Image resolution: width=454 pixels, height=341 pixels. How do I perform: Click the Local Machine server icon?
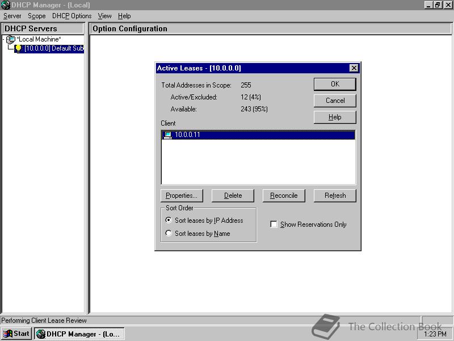point(11,39)
